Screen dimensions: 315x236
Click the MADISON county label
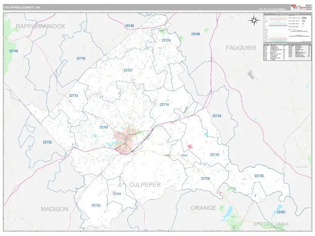[55, 209]
